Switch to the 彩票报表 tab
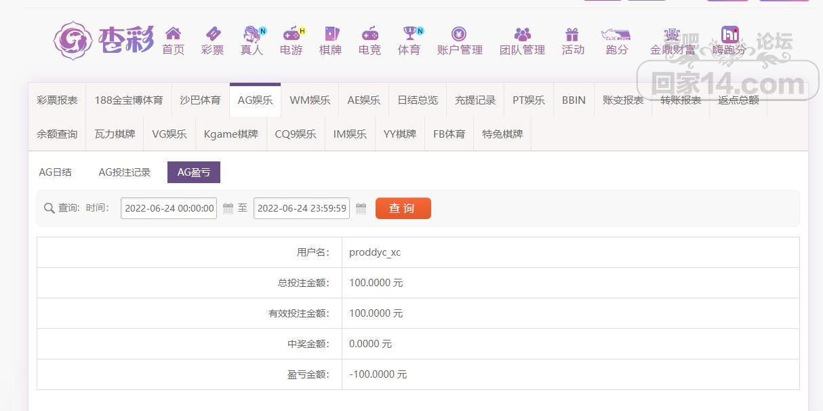Viewport: 823px width, 411px height. tap(57, 100)
